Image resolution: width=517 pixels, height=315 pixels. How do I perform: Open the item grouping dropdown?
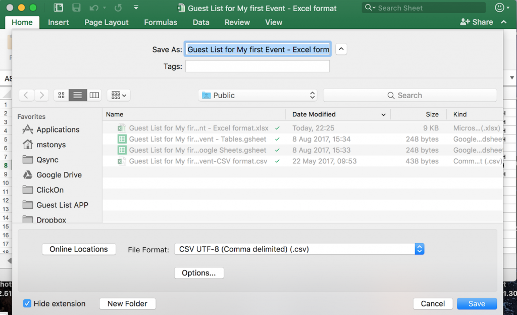coord(119,95)
